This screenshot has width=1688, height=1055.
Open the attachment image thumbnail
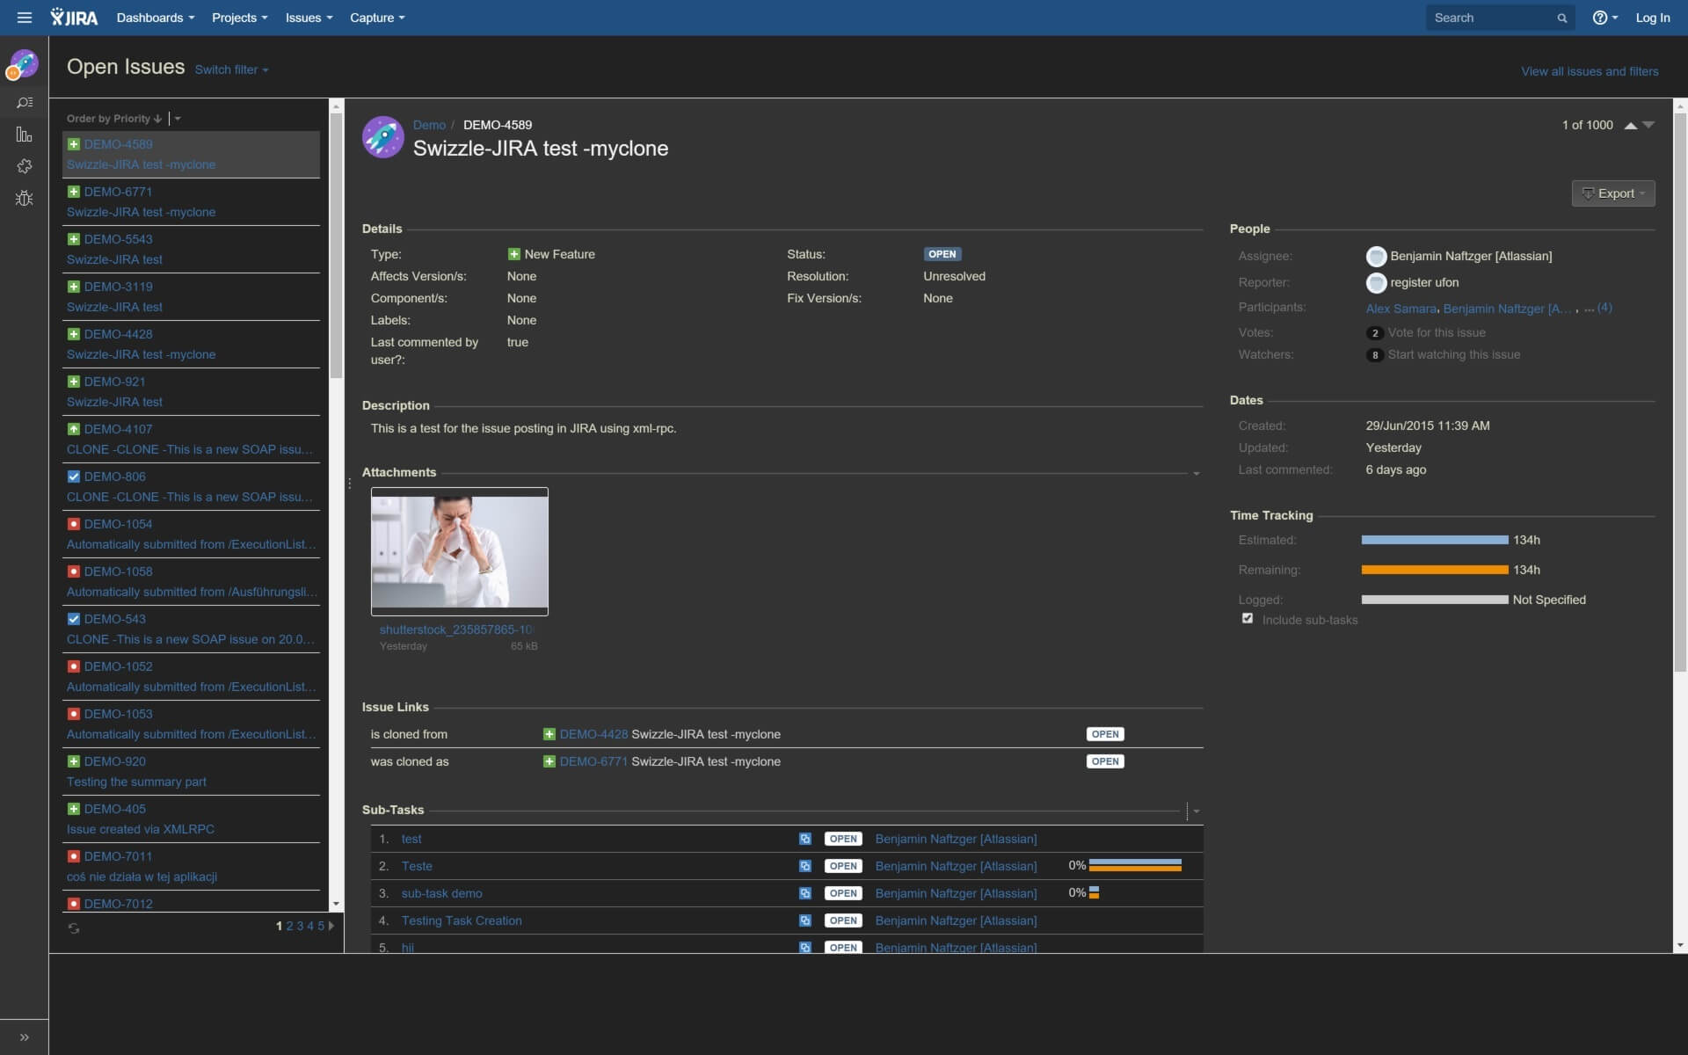[460, 551]
